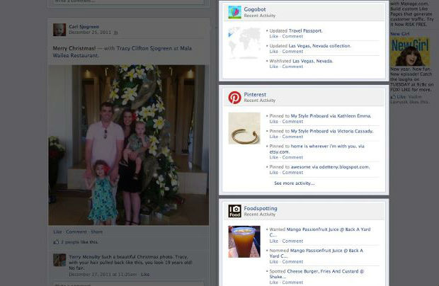Click Carl Sjogreen's profile picture

(x=59, y=29)
